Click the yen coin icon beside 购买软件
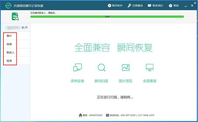The height and width of the screenshot is (122, 198). [x=109, y=6]
